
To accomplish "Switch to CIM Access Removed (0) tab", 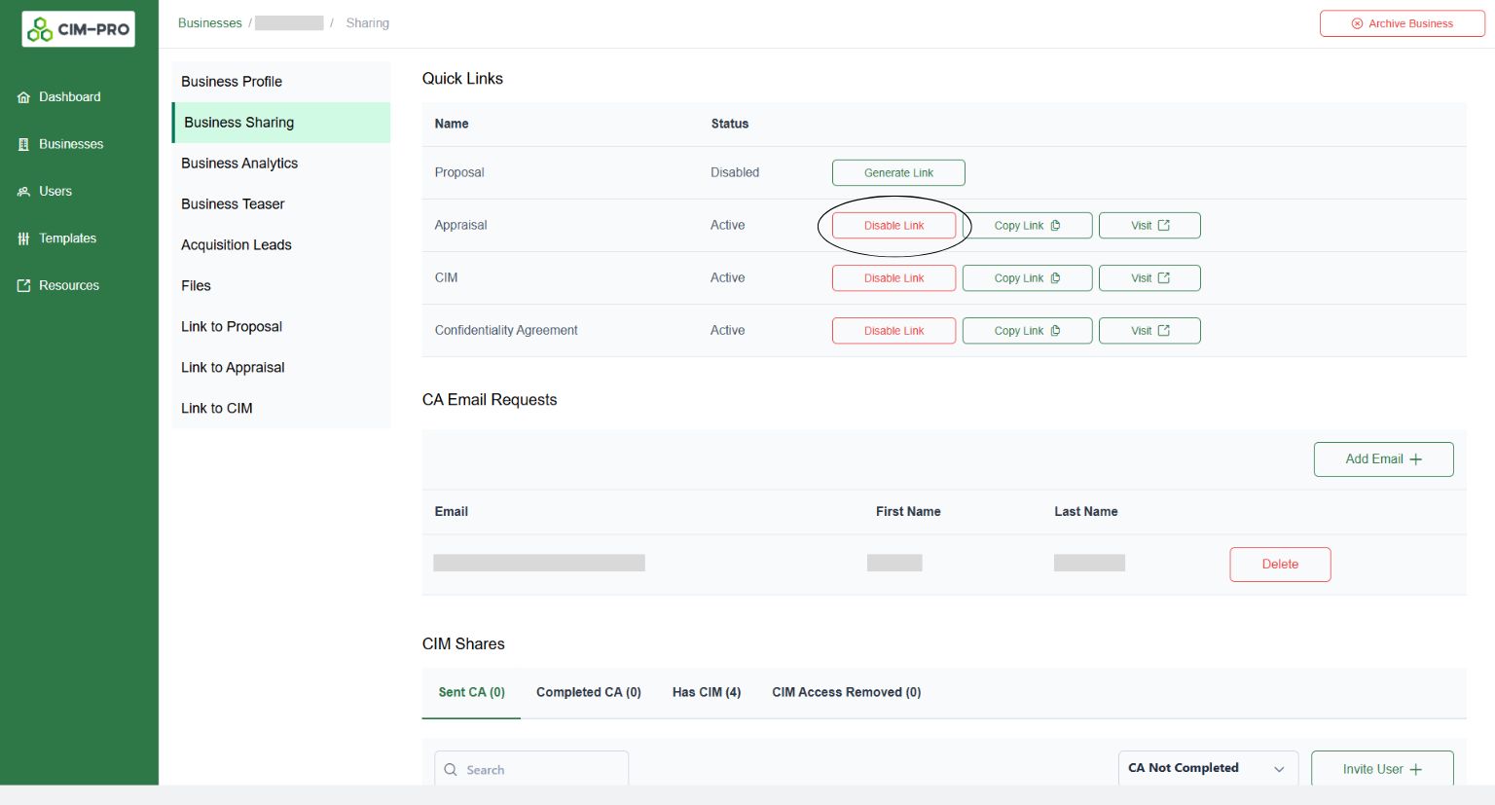I will (847, 692).
